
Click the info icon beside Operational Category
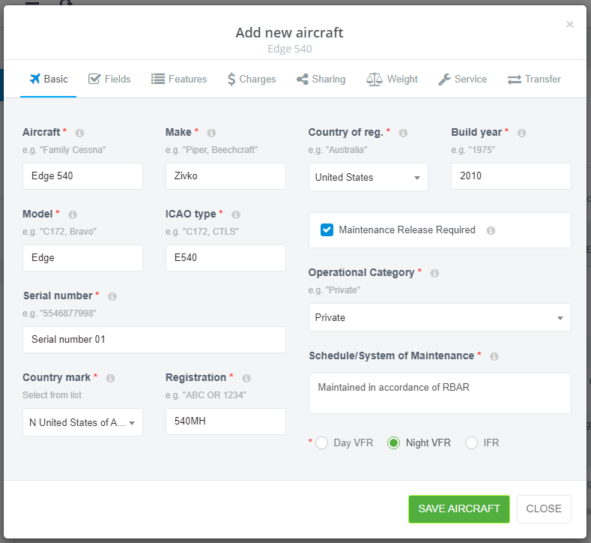click(x=434, y=273)
